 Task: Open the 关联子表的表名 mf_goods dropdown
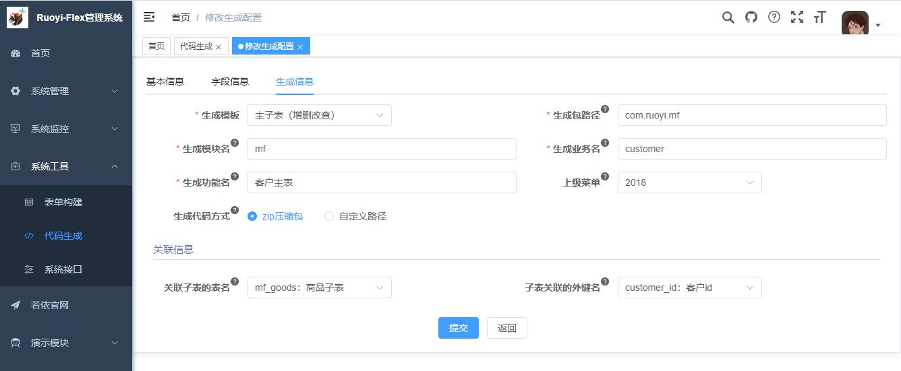(x=319, y=288)
